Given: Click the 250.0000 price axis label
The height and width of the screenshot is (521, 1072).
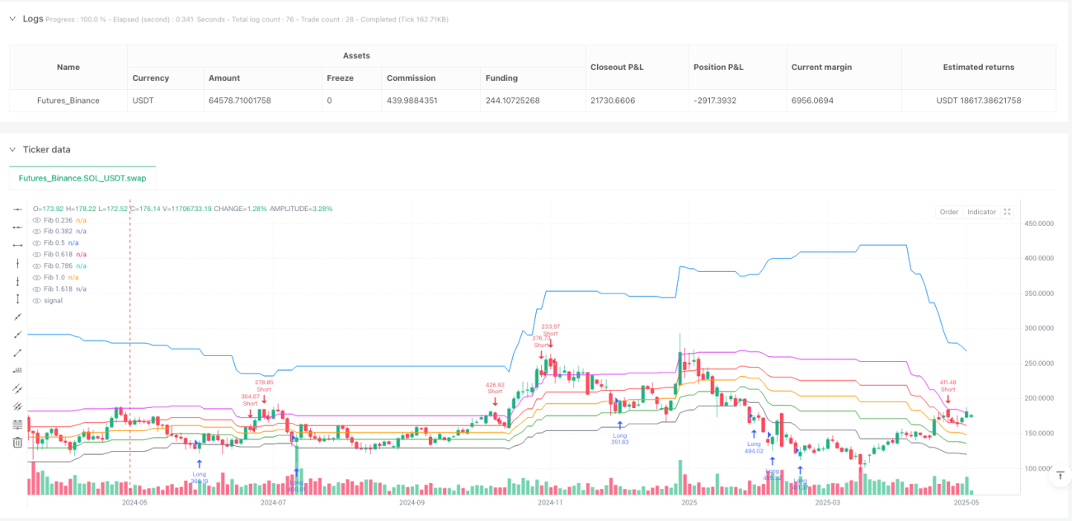Looking at the screenshot, I should coord(1038,364).
